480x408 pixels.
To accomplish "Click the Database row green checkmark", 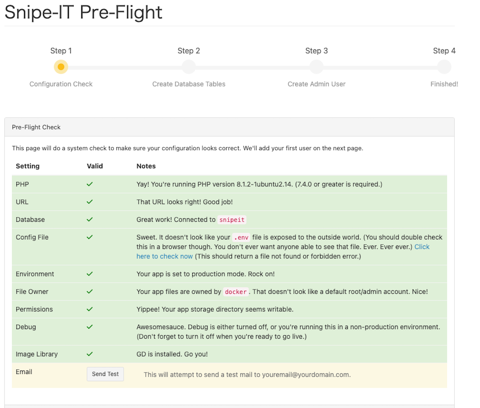I will click(90, 219).
